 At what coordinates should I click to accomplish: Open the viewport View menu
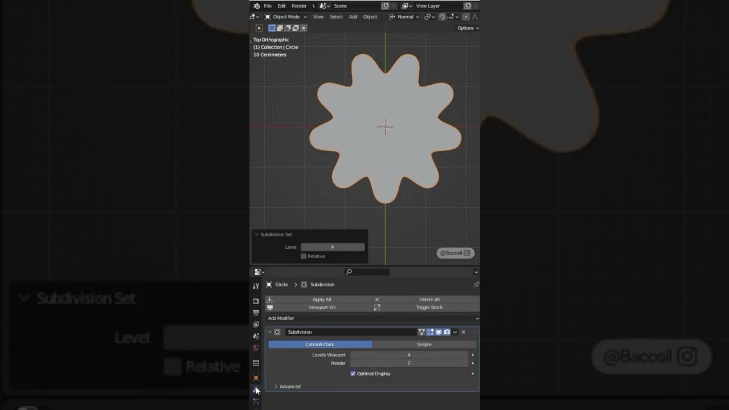(318, 17)
